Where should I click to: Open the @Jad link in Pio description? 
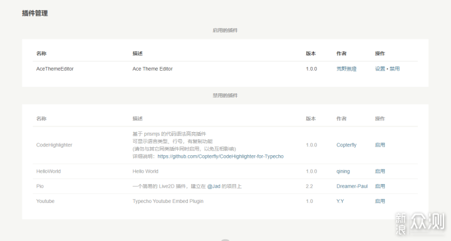[x=214, y=187]
